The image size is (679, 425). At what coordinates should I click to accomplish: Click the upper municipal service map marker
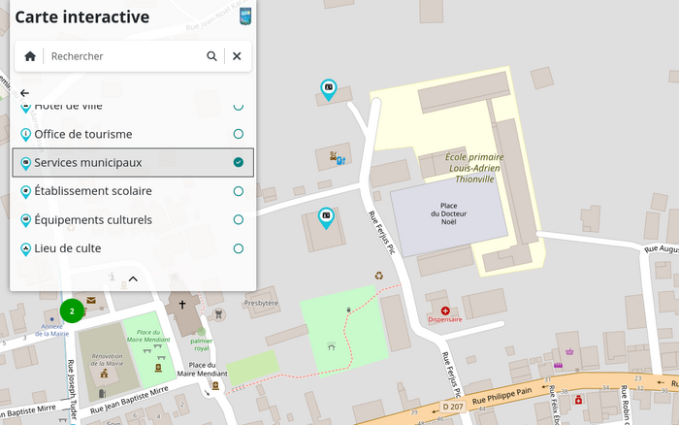pos(329,89)
